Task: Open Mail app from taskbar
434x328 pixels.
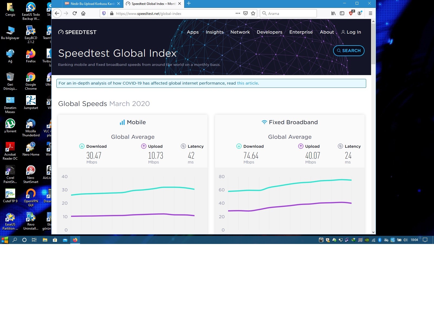Action: (x=65, y=240)
